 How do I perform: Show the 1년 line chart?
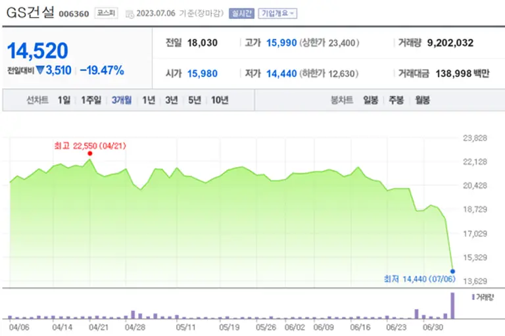coord(149,101)
